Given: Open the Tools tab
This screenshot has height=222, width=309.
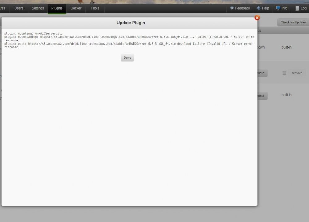Looking at the screenshot, I should [95, 8].
